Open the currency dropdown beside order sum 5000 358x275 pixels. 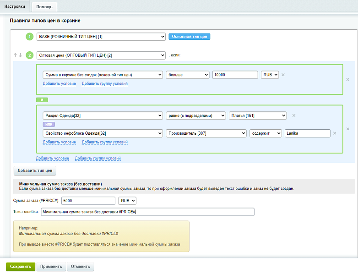coord(127,201)
